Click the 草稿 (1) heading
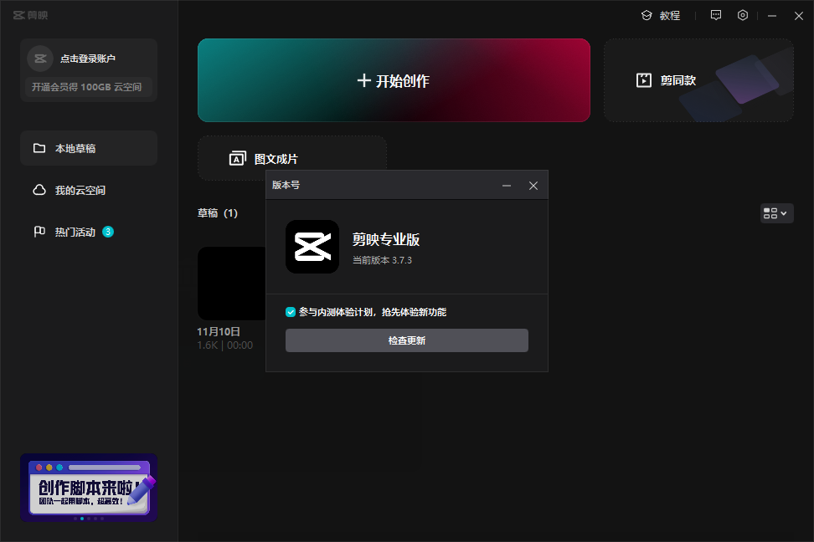The image size is (814, 542). pyautogui.click(x=218, y=213)
